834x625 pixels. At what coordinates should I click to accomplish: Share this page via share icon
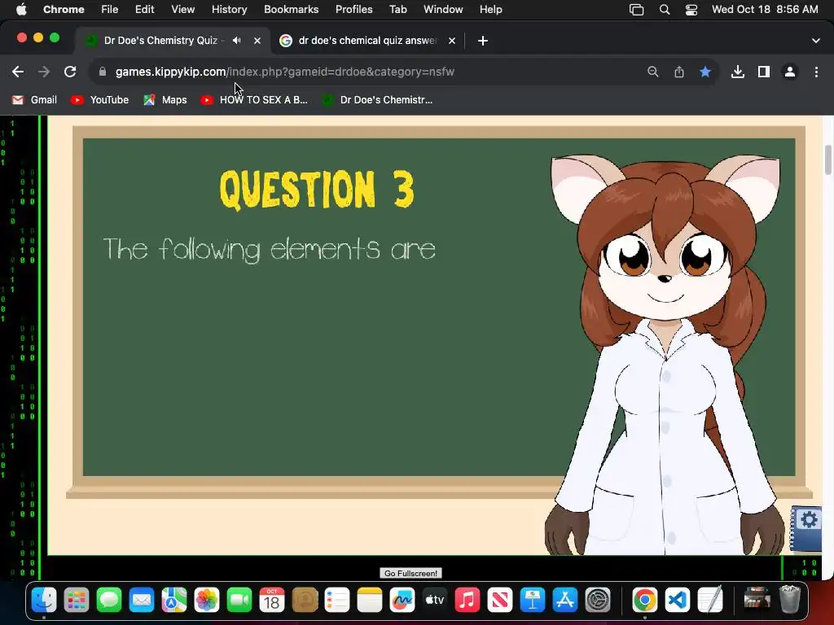[x=678, y=72]
